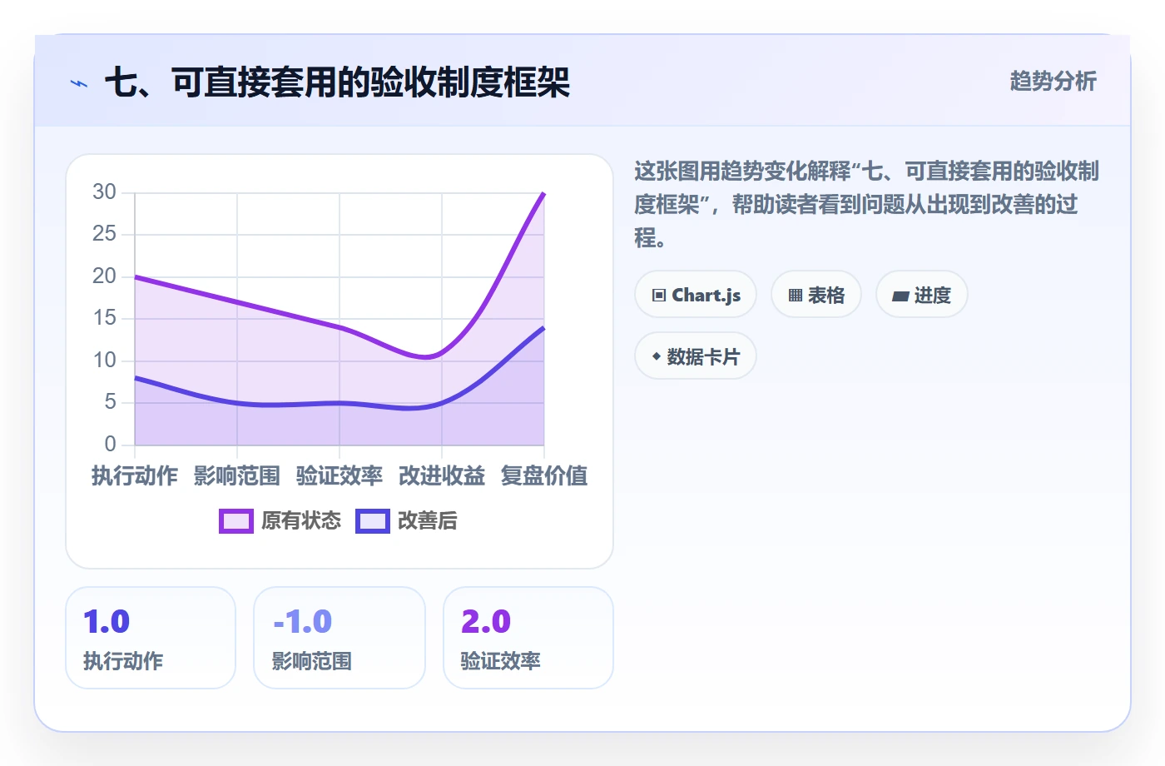Click the Chart.js tag
This screenshot has height=766, width=1165.
pyautogui.click(x=696, y=295)
